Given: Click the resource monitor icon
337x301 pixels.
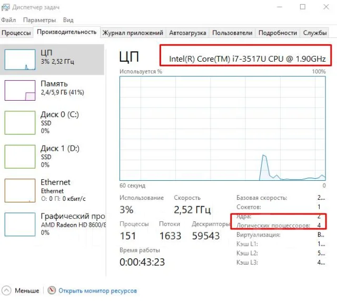Looking at the screenshot, I should [x=52, y=290].
